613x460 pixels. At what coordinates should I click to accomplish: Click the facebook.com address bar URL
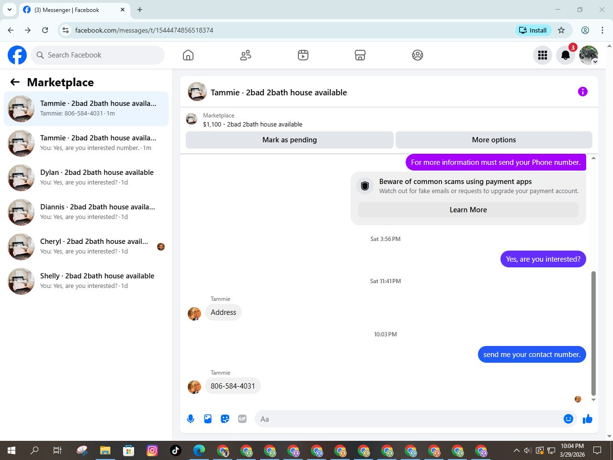(x=144, y=30)
